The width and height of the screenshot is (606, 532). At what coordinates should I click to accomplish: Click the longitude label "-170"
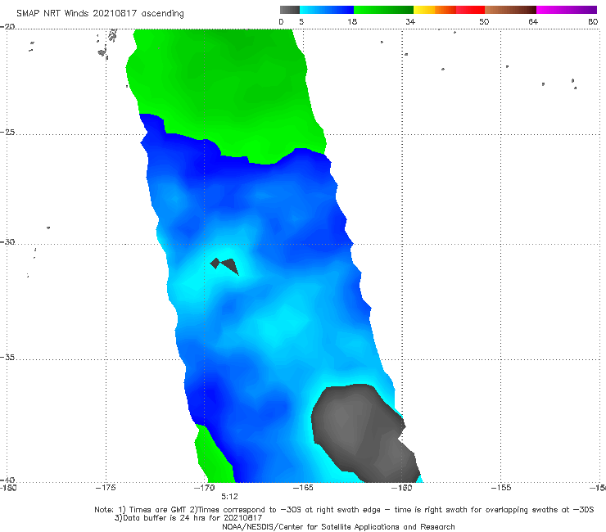click(205, 488)
